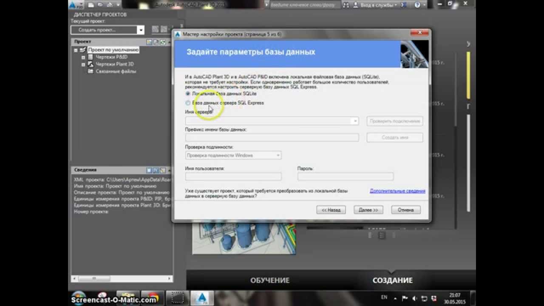Click the 'Номер проекта:' line in Сведения
Image resolution: width=544 pixels, height=306 pixels.
(x=91, y=212)
